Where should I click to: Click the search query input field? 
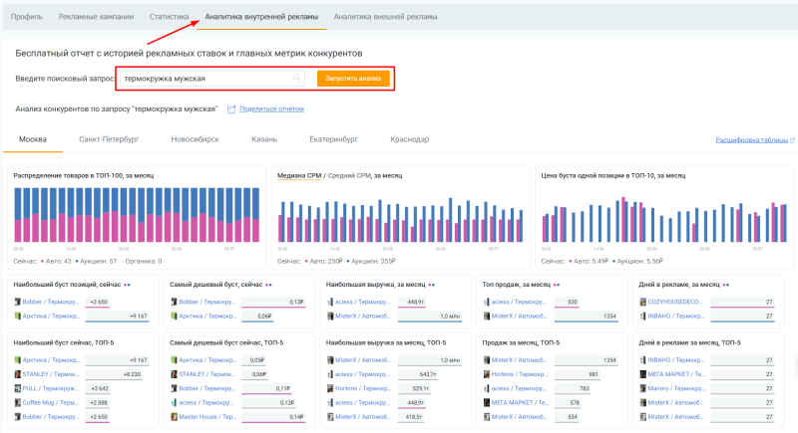[204, 79]
